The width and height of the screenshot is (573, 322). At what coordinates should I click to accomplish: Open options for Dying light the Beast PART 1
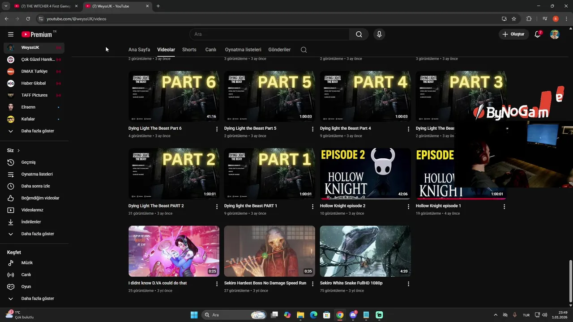[x=313, y=207]
